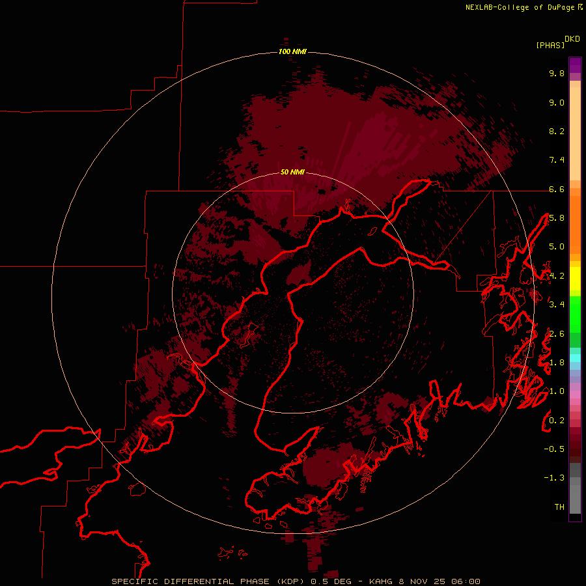This screenshot has height=586, width=586.
Task: Click the 2.6 value on the color scale
Action: click(557, 334)
